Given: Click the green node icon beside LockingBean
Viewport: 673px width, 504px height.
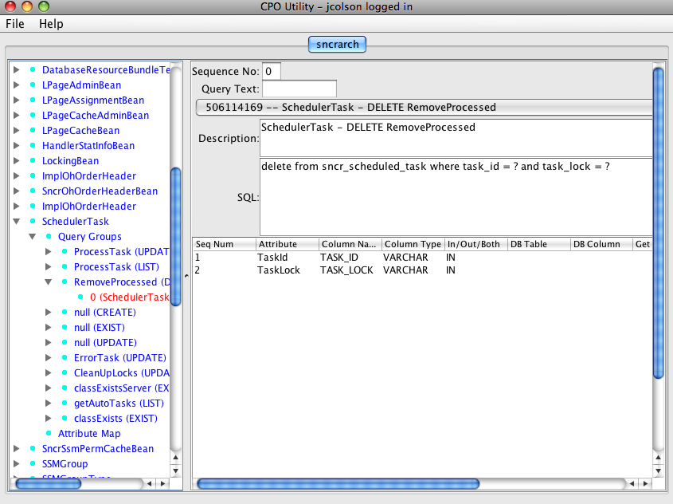Looking at the screenshot, I should 33,160.
